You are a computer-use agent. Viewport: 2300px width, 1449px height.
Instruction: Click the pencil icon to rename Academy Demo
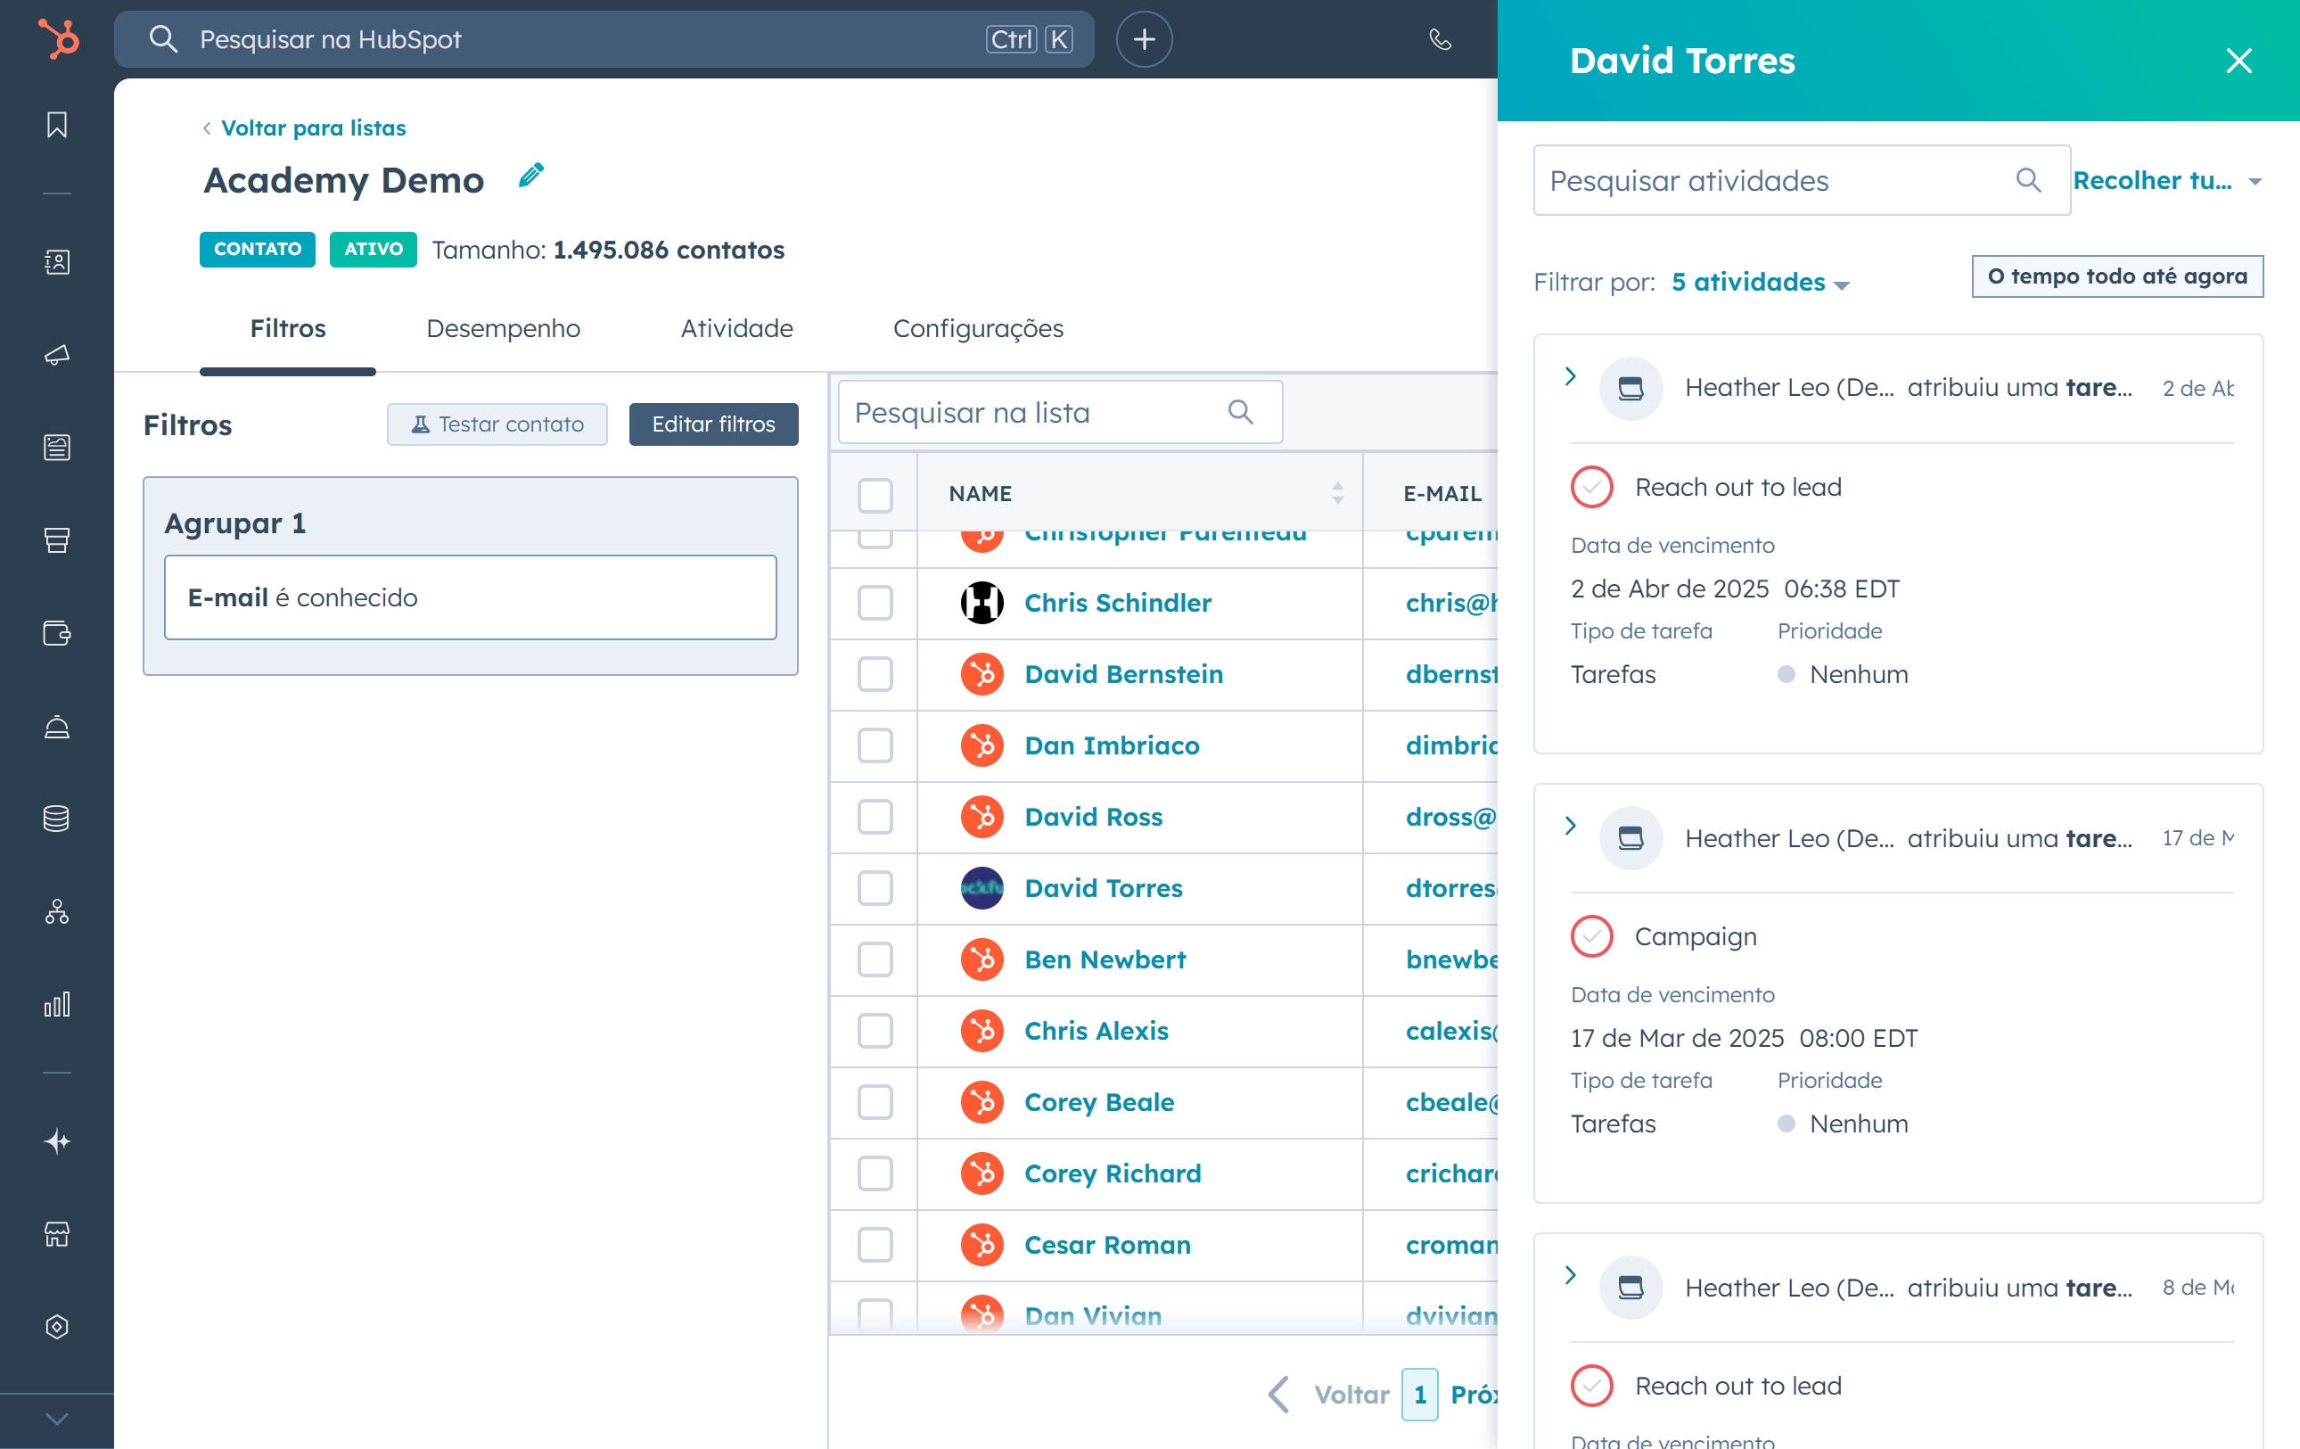[531, 177]
